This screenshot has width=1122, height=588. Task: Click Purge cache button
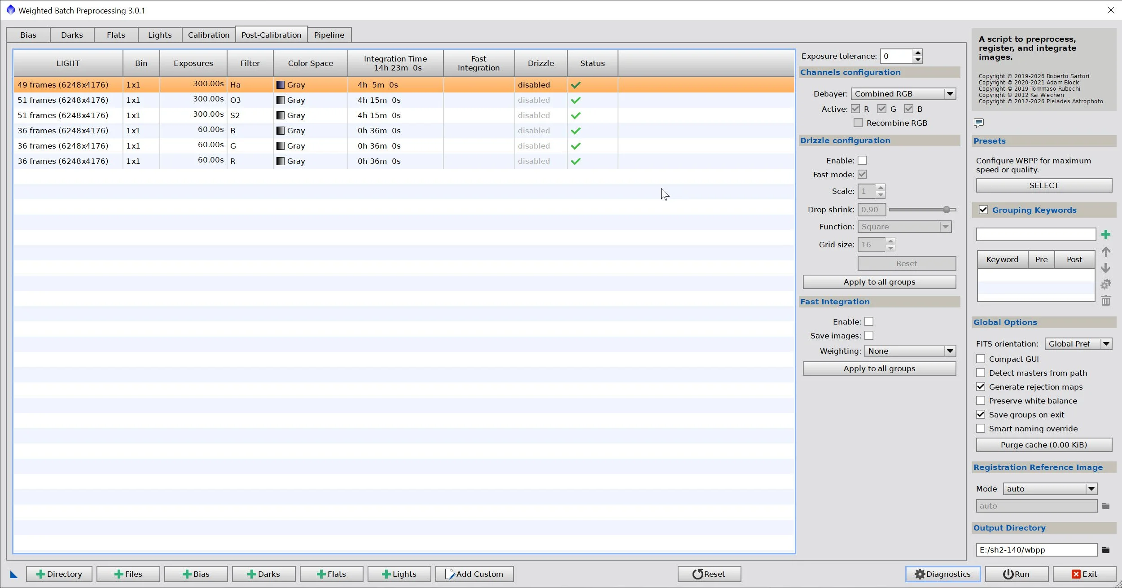(x=1044, y=445)
